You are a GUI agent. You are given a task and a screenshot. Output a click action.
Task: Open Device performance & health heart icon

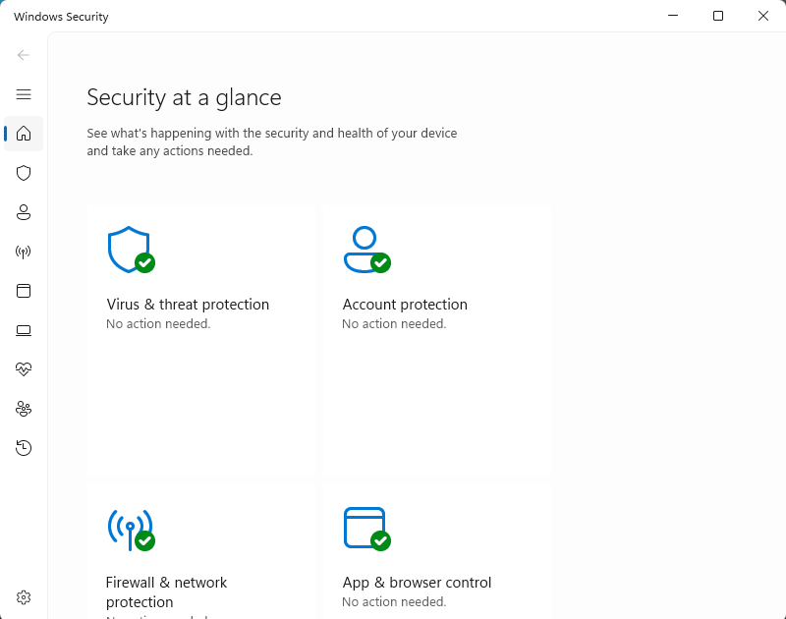tap(24, 369)
